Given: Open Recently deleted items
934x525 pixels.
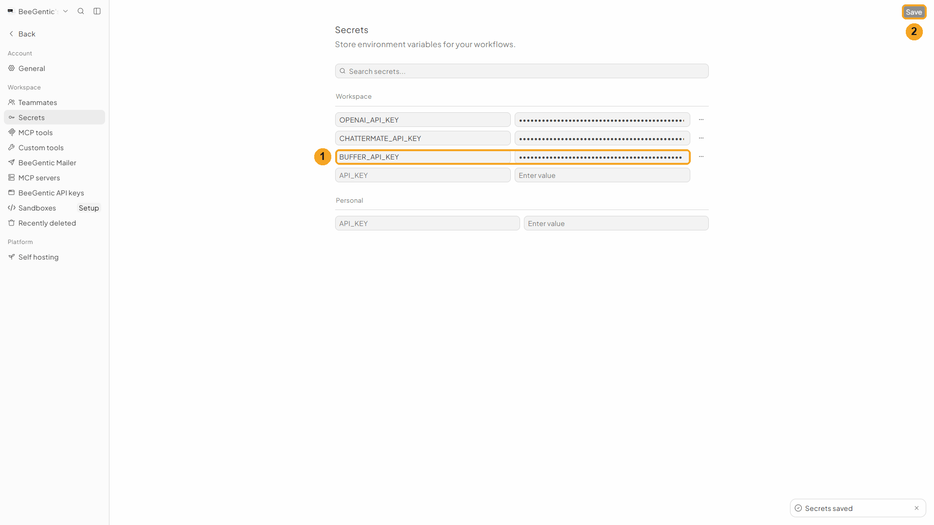Looking at the screenshot, I should 54,223.
